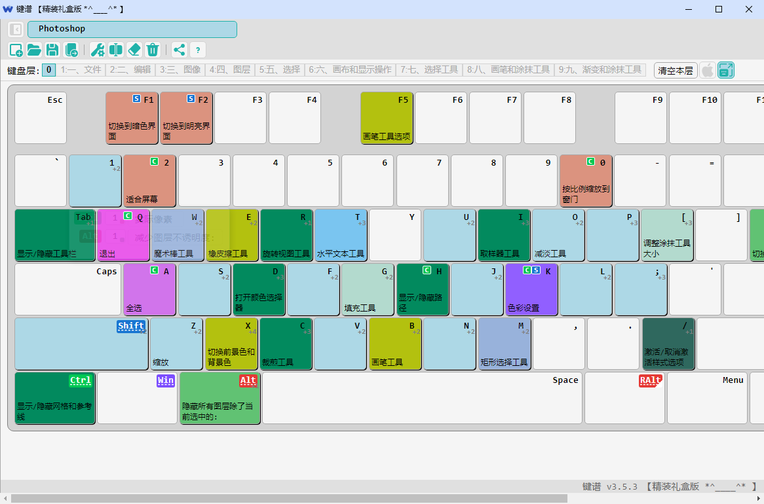Viewport: 764px width, 504px height.
Task: Select keyboard layer 0 tab
Action: tap(48, 70)
